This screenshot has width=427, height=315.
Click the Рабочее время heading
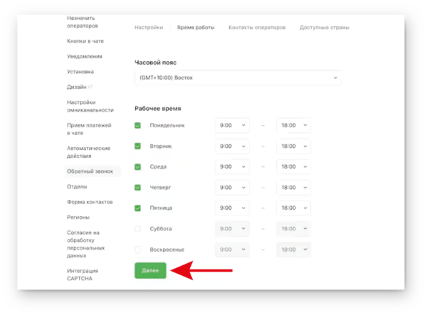[158, 109]
